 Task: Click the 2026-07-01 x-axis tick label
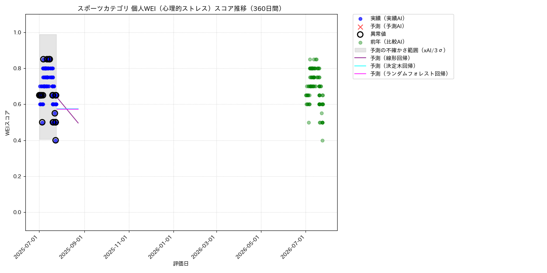point(294,247)
